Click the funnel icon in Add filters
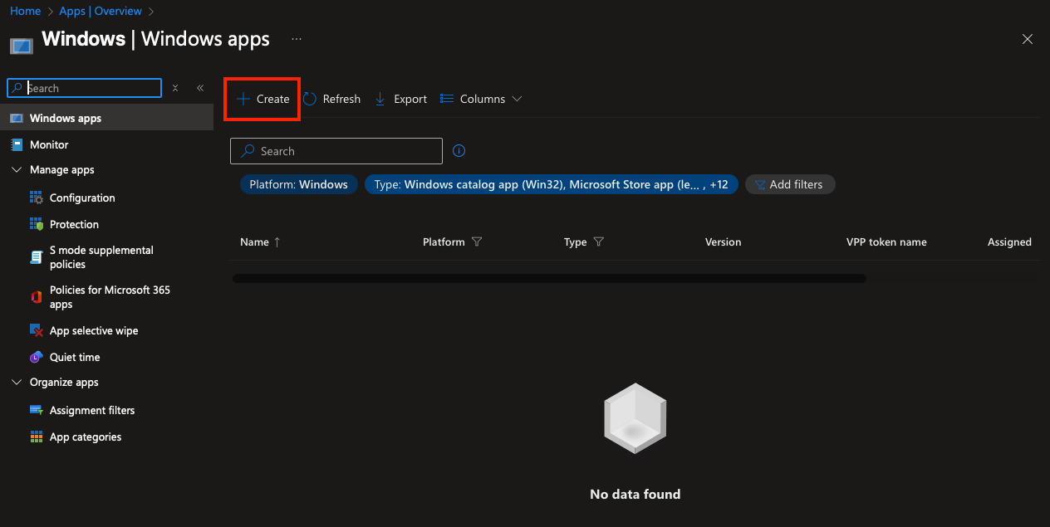This screenshot has width=1050, height=527. (760, 185)
